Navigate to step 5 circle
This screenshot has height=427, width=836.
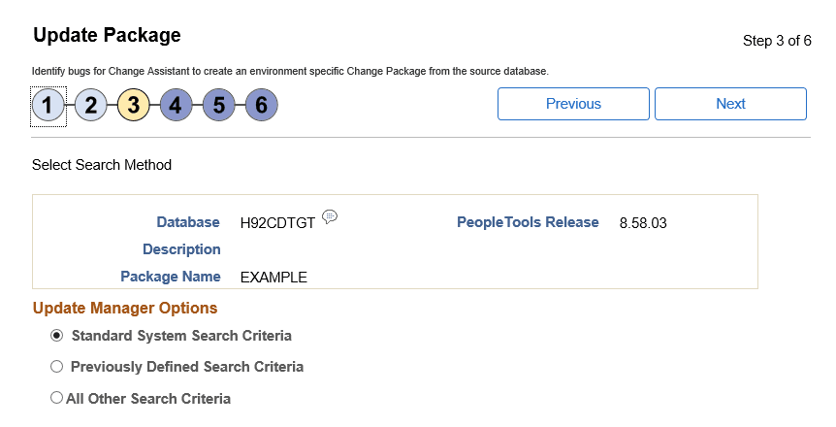click(219, 105)
